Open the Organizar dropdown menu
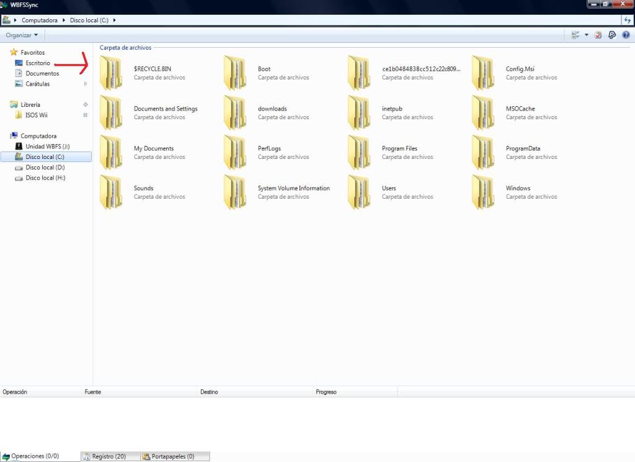The height and width of the screenshot is (462, 635). coord(22,35)
